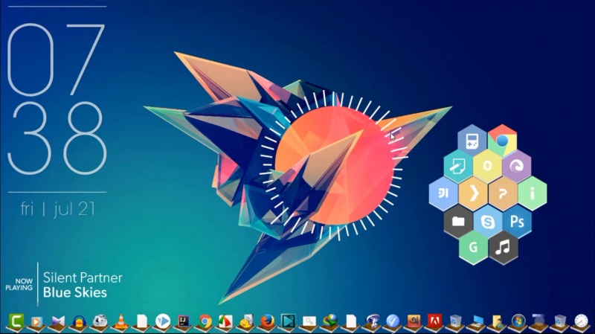
Task: Open the Bangla-letter keyboard app dock icon
Action: [x=414, y=321]
